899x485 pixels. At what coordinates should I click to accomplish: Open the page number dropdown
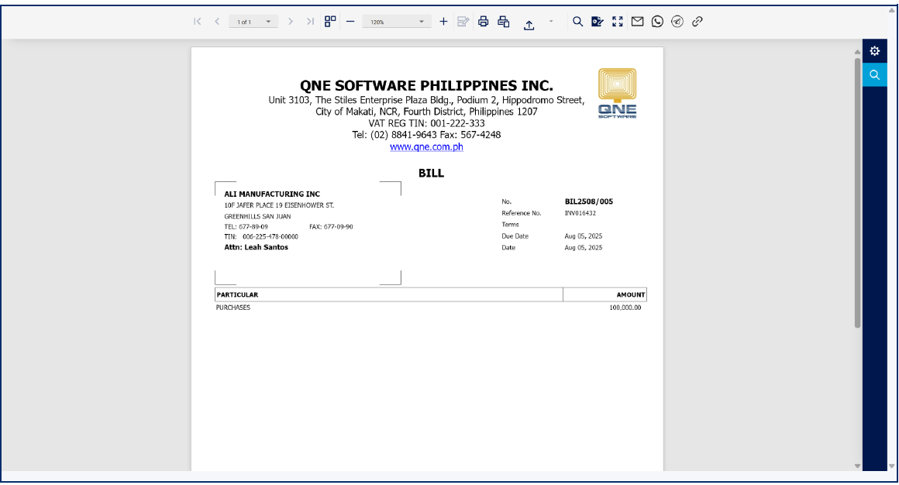[x=253, y=22]
